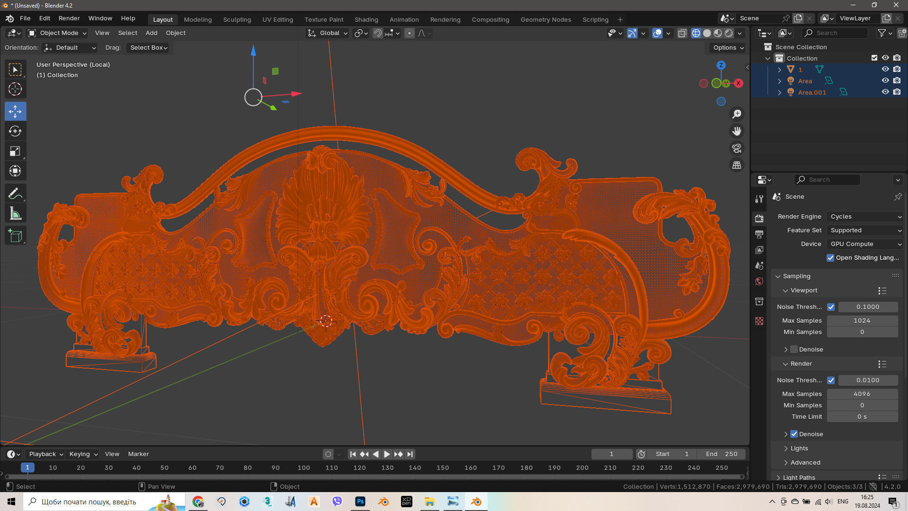Open the Tool properties tab

[x=759, y=199]
